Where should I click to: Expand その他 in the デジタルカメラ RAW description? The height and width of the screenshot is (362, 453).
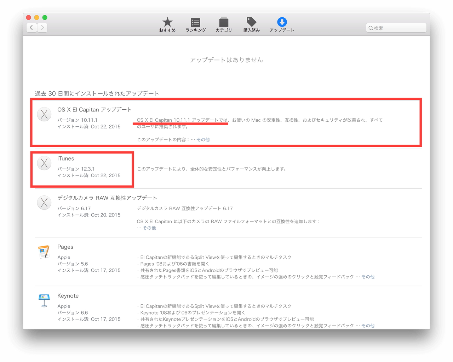click(x=149, y=228)
